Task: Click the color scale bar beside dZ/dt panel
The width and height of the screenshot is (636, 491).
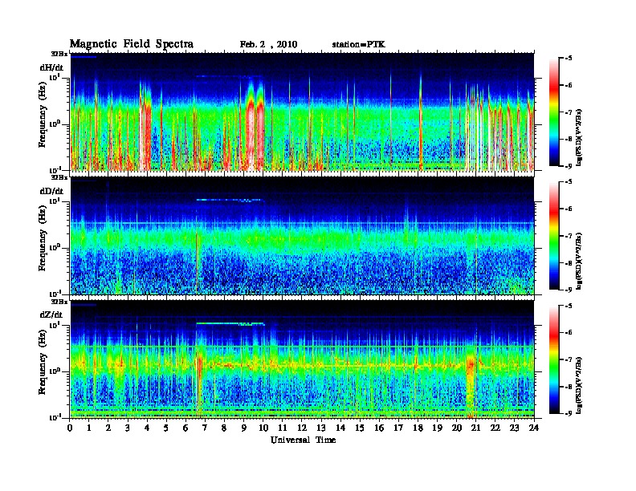Action: point(554,359)
